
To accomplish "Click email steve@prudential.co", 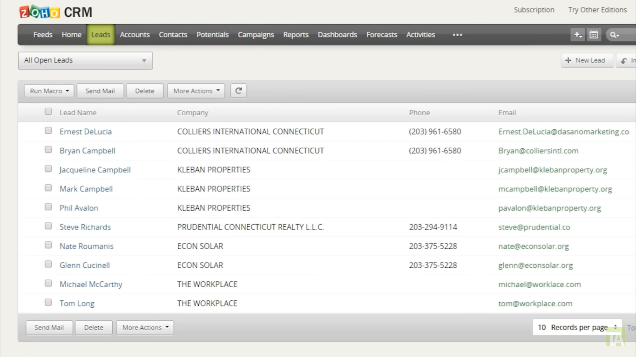I will coord(534,227).
